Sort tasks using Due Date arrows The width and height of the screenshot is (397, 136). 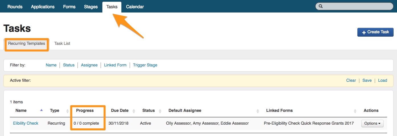[x=134, y=111]
